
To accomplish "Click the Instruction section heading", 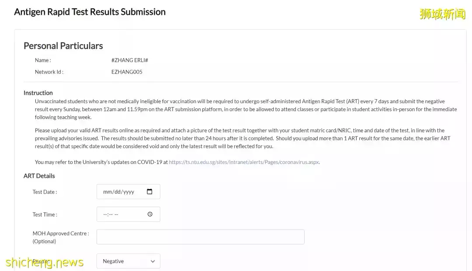I will pos(38,93).
